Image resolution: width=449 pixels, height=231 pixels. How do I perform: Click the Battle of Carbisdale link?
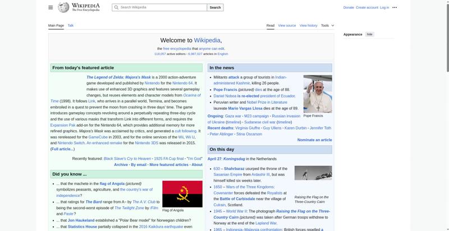237,198
